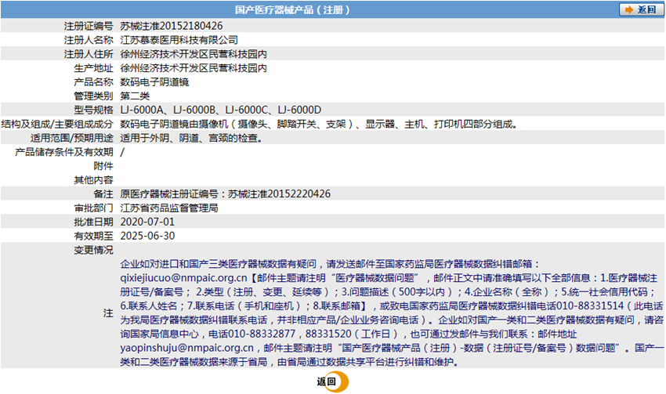This screenshot has height=394, width=666.
Task: Click model spec LJ-6000A、LJ-6000B、LJ-6000C、LJ-6000D
Action: 221,110
